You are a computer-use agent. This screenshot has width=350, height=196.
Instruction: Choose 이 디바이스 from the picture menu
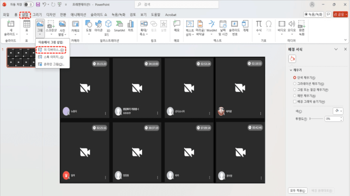click(51, 50)
